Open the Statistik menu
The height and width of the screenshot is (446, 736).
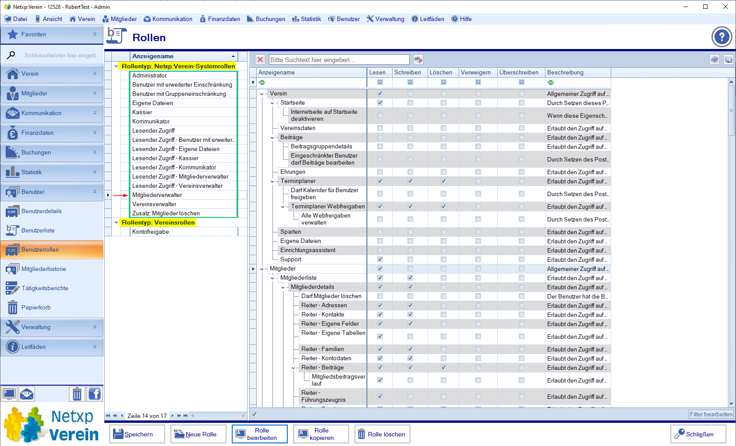[x=307, y=19]
